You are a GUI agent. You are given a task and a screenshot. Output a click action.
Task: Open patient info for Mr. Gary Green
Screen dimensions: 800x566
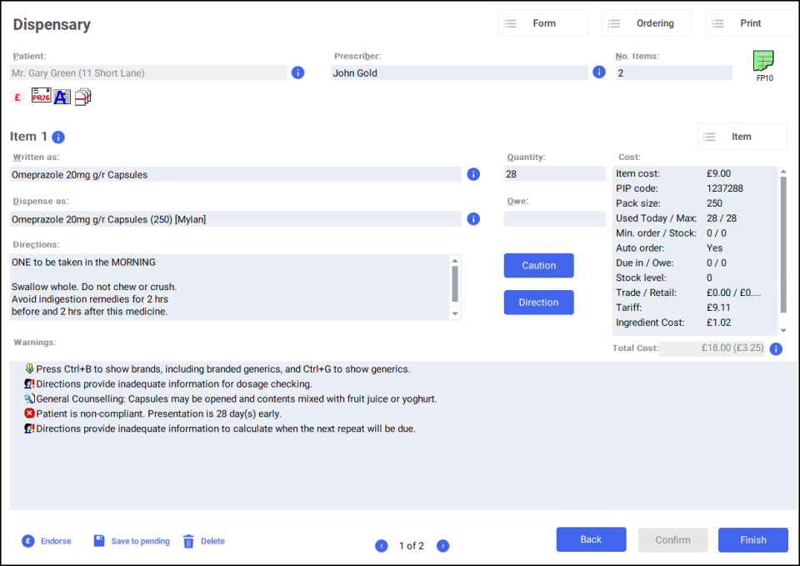[x=298, y=73]
